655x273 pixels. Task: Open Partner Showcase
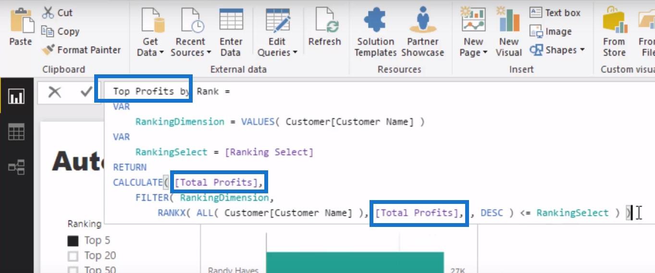point(423,33)
